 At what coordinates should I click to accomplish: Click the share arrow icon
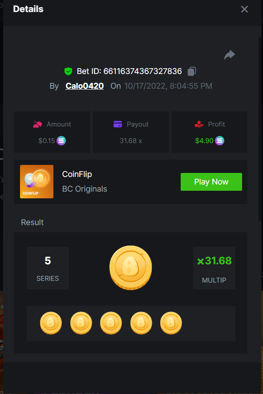coord(229,54)
